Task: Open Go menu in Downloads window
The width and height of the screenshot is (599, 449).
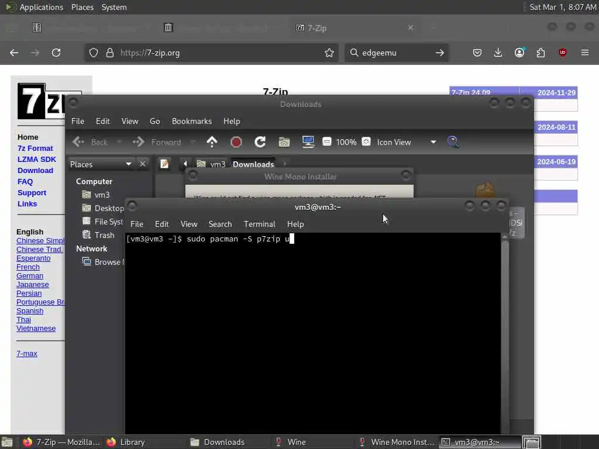Action: coord(154,121)
